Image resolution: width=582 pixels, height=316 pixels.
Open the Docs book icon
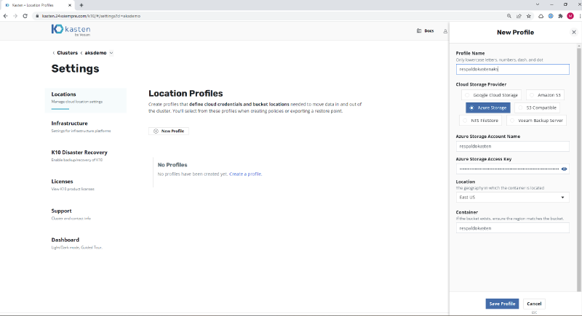(x=419, y=31)
